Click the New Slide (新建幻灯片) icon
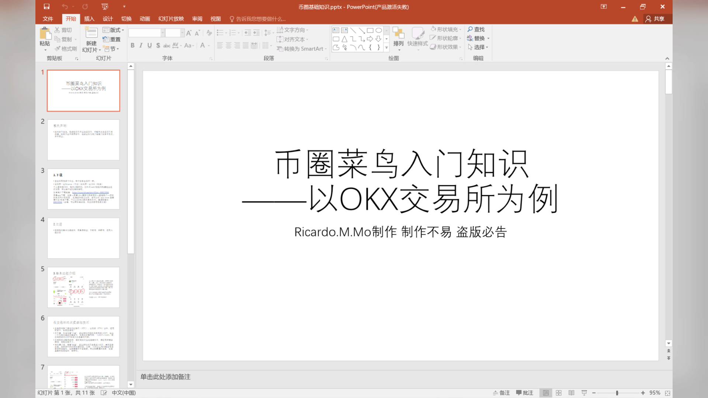708x398 pixels. [91, 32]
